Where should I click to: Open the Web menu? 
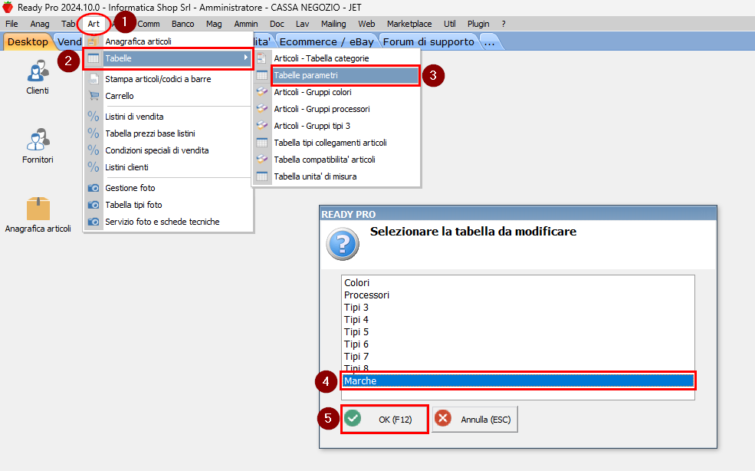click(x=366, y=24)
